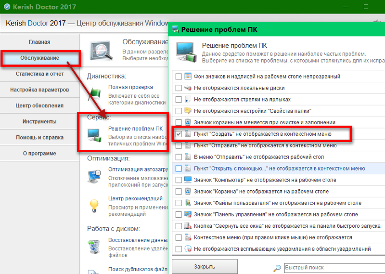Check 'Значок "Корзина" не отображается на рабочем столе' box
The height and width of the screenshot is (274, 385).
179,192
